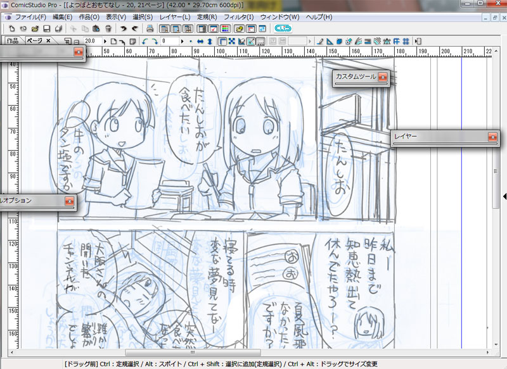Click the pen ruler icon
Image resolution: width=507 pixels, height=369 pixels.
tap(320, 41)
